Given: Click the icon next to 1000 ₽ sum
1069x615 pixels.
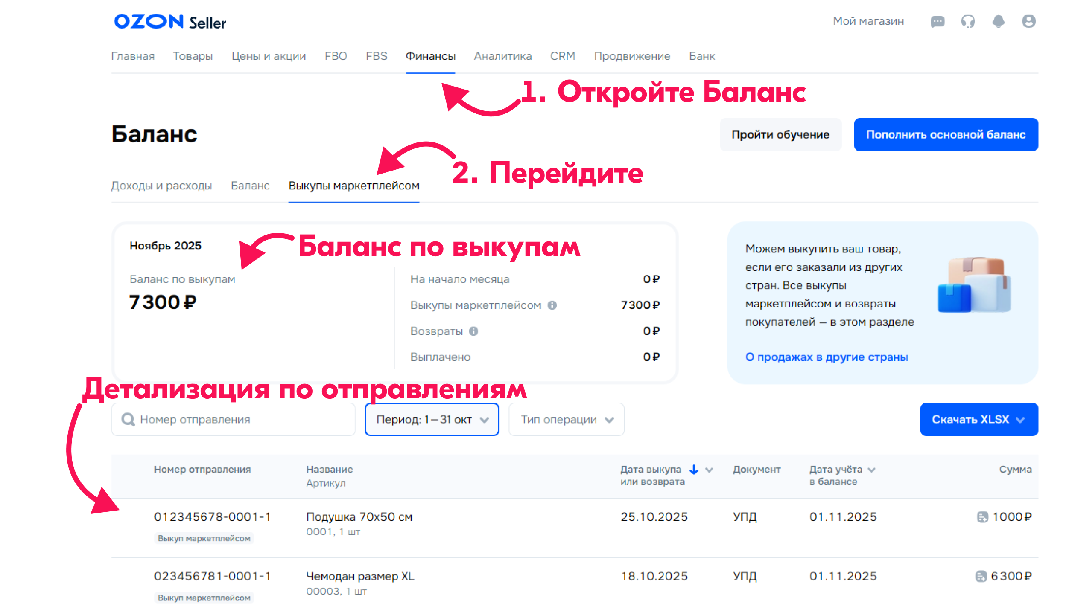Looking at the screenshot, I should tap(982, 517).
